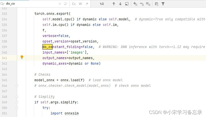Click the try: keyword on line 350
The image size is (206, 117).
[46, 108]
